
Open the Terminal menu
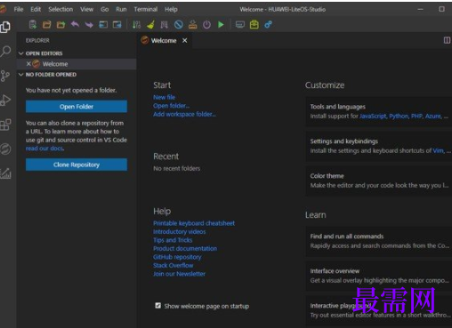pyautogui.click(x=146, y=9)
